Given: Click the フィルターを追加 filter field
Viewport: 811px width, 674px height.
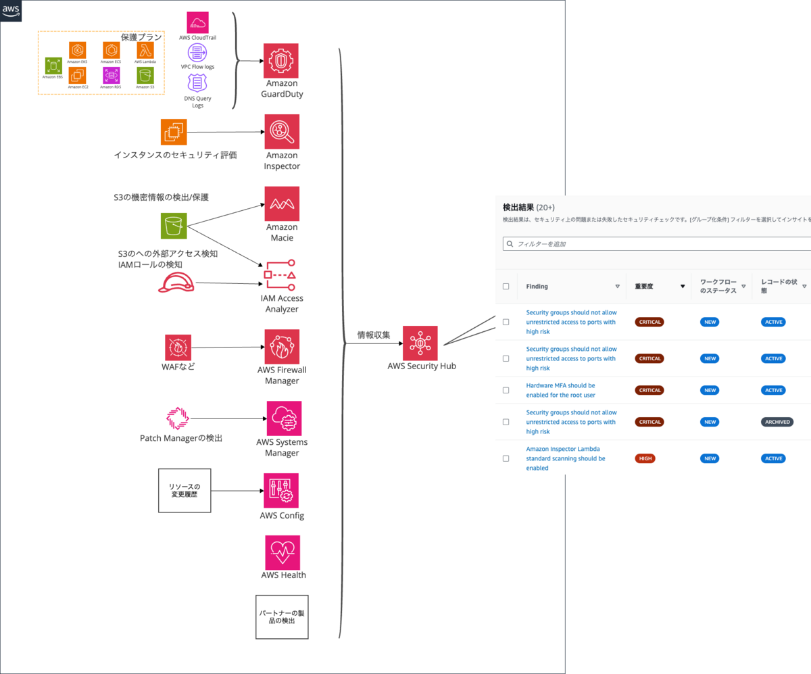Looking at the screenshot, I should point(658,243).
